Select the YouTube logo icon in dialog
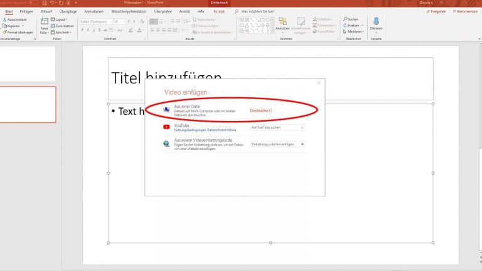The image size is (482, 271). point(166,127)
